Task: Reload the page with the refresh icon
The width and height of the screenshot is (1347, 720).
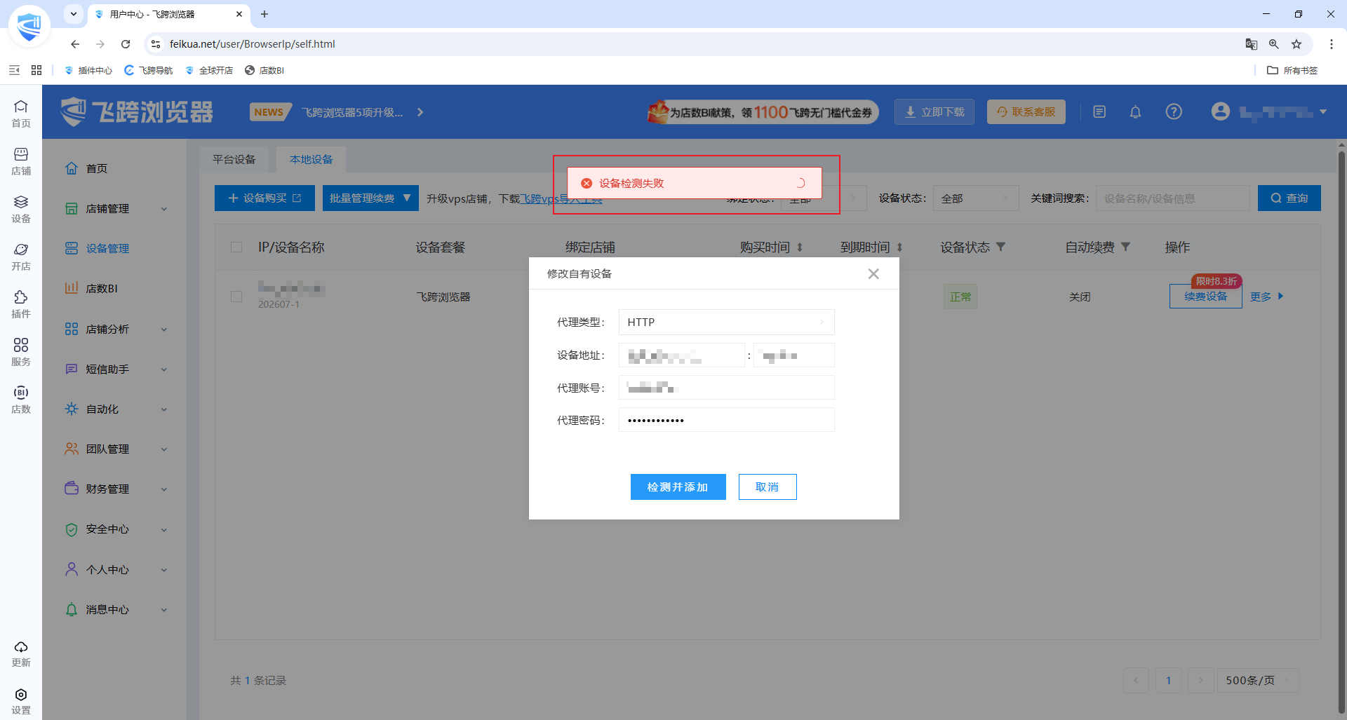Action: 126,44
